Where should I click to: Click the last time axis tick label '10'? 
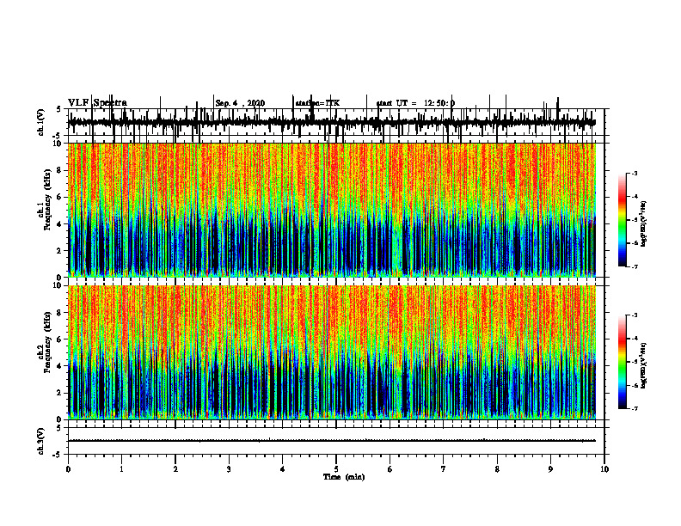click(604, 469)
